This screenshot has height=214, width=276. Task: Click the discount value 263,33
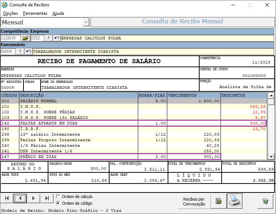click(x=258, y=106)
